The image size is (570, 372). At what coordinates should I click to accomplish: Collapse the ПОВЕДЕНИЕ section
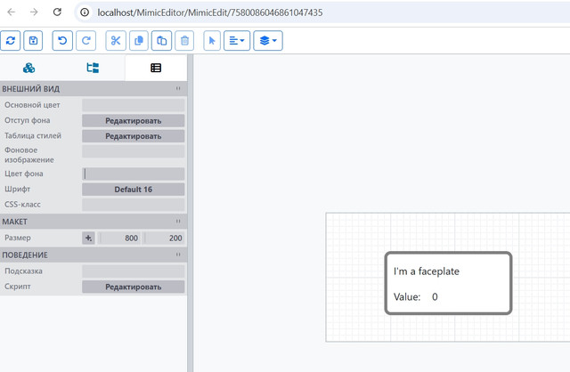point(178,255)
